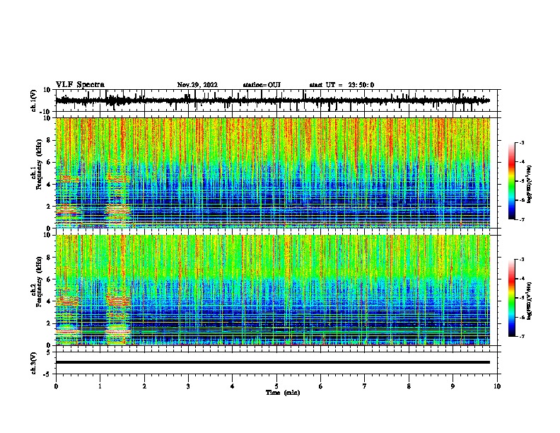Click the "ch.1(V)" waveform axis label
The width and height of the screenshot is (560, 433).
click(34, 100)
